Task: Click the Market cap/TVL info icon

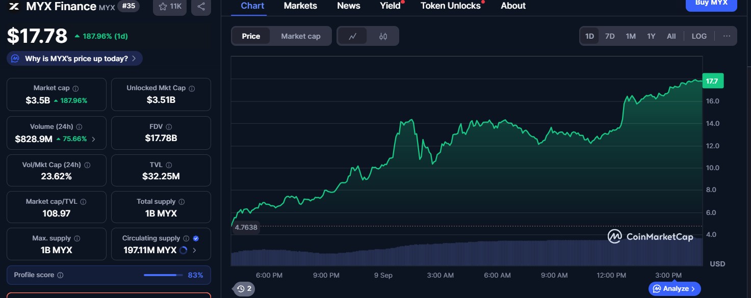Action: tap(83, 202)
